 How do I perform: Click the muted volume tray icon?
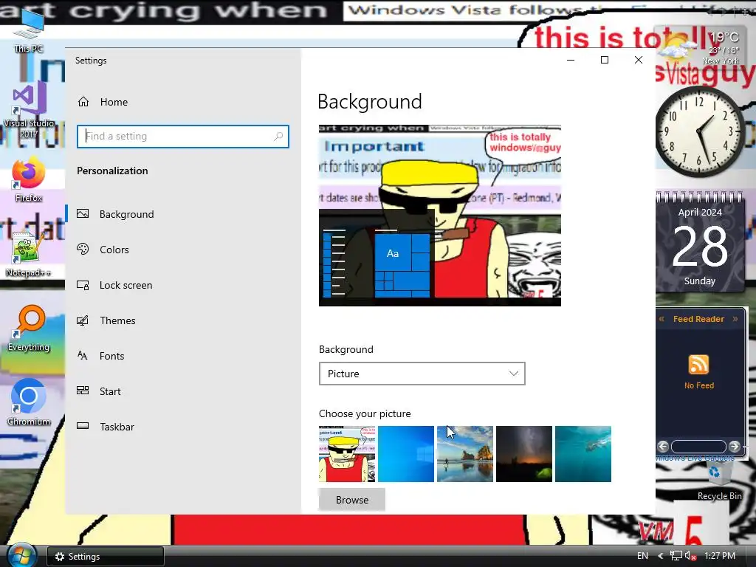coord(690,556)
